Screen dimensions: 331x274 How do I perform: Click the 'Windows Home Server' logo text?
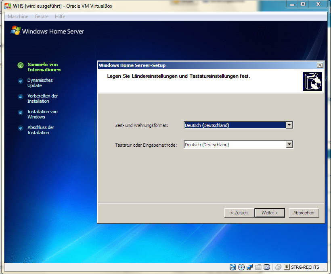click(x=53, y=31)
